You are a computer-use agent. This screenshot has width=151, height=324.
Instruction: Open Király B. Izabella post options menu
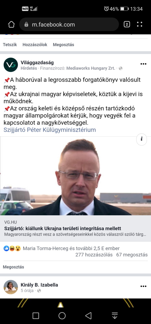click(143, 287)
